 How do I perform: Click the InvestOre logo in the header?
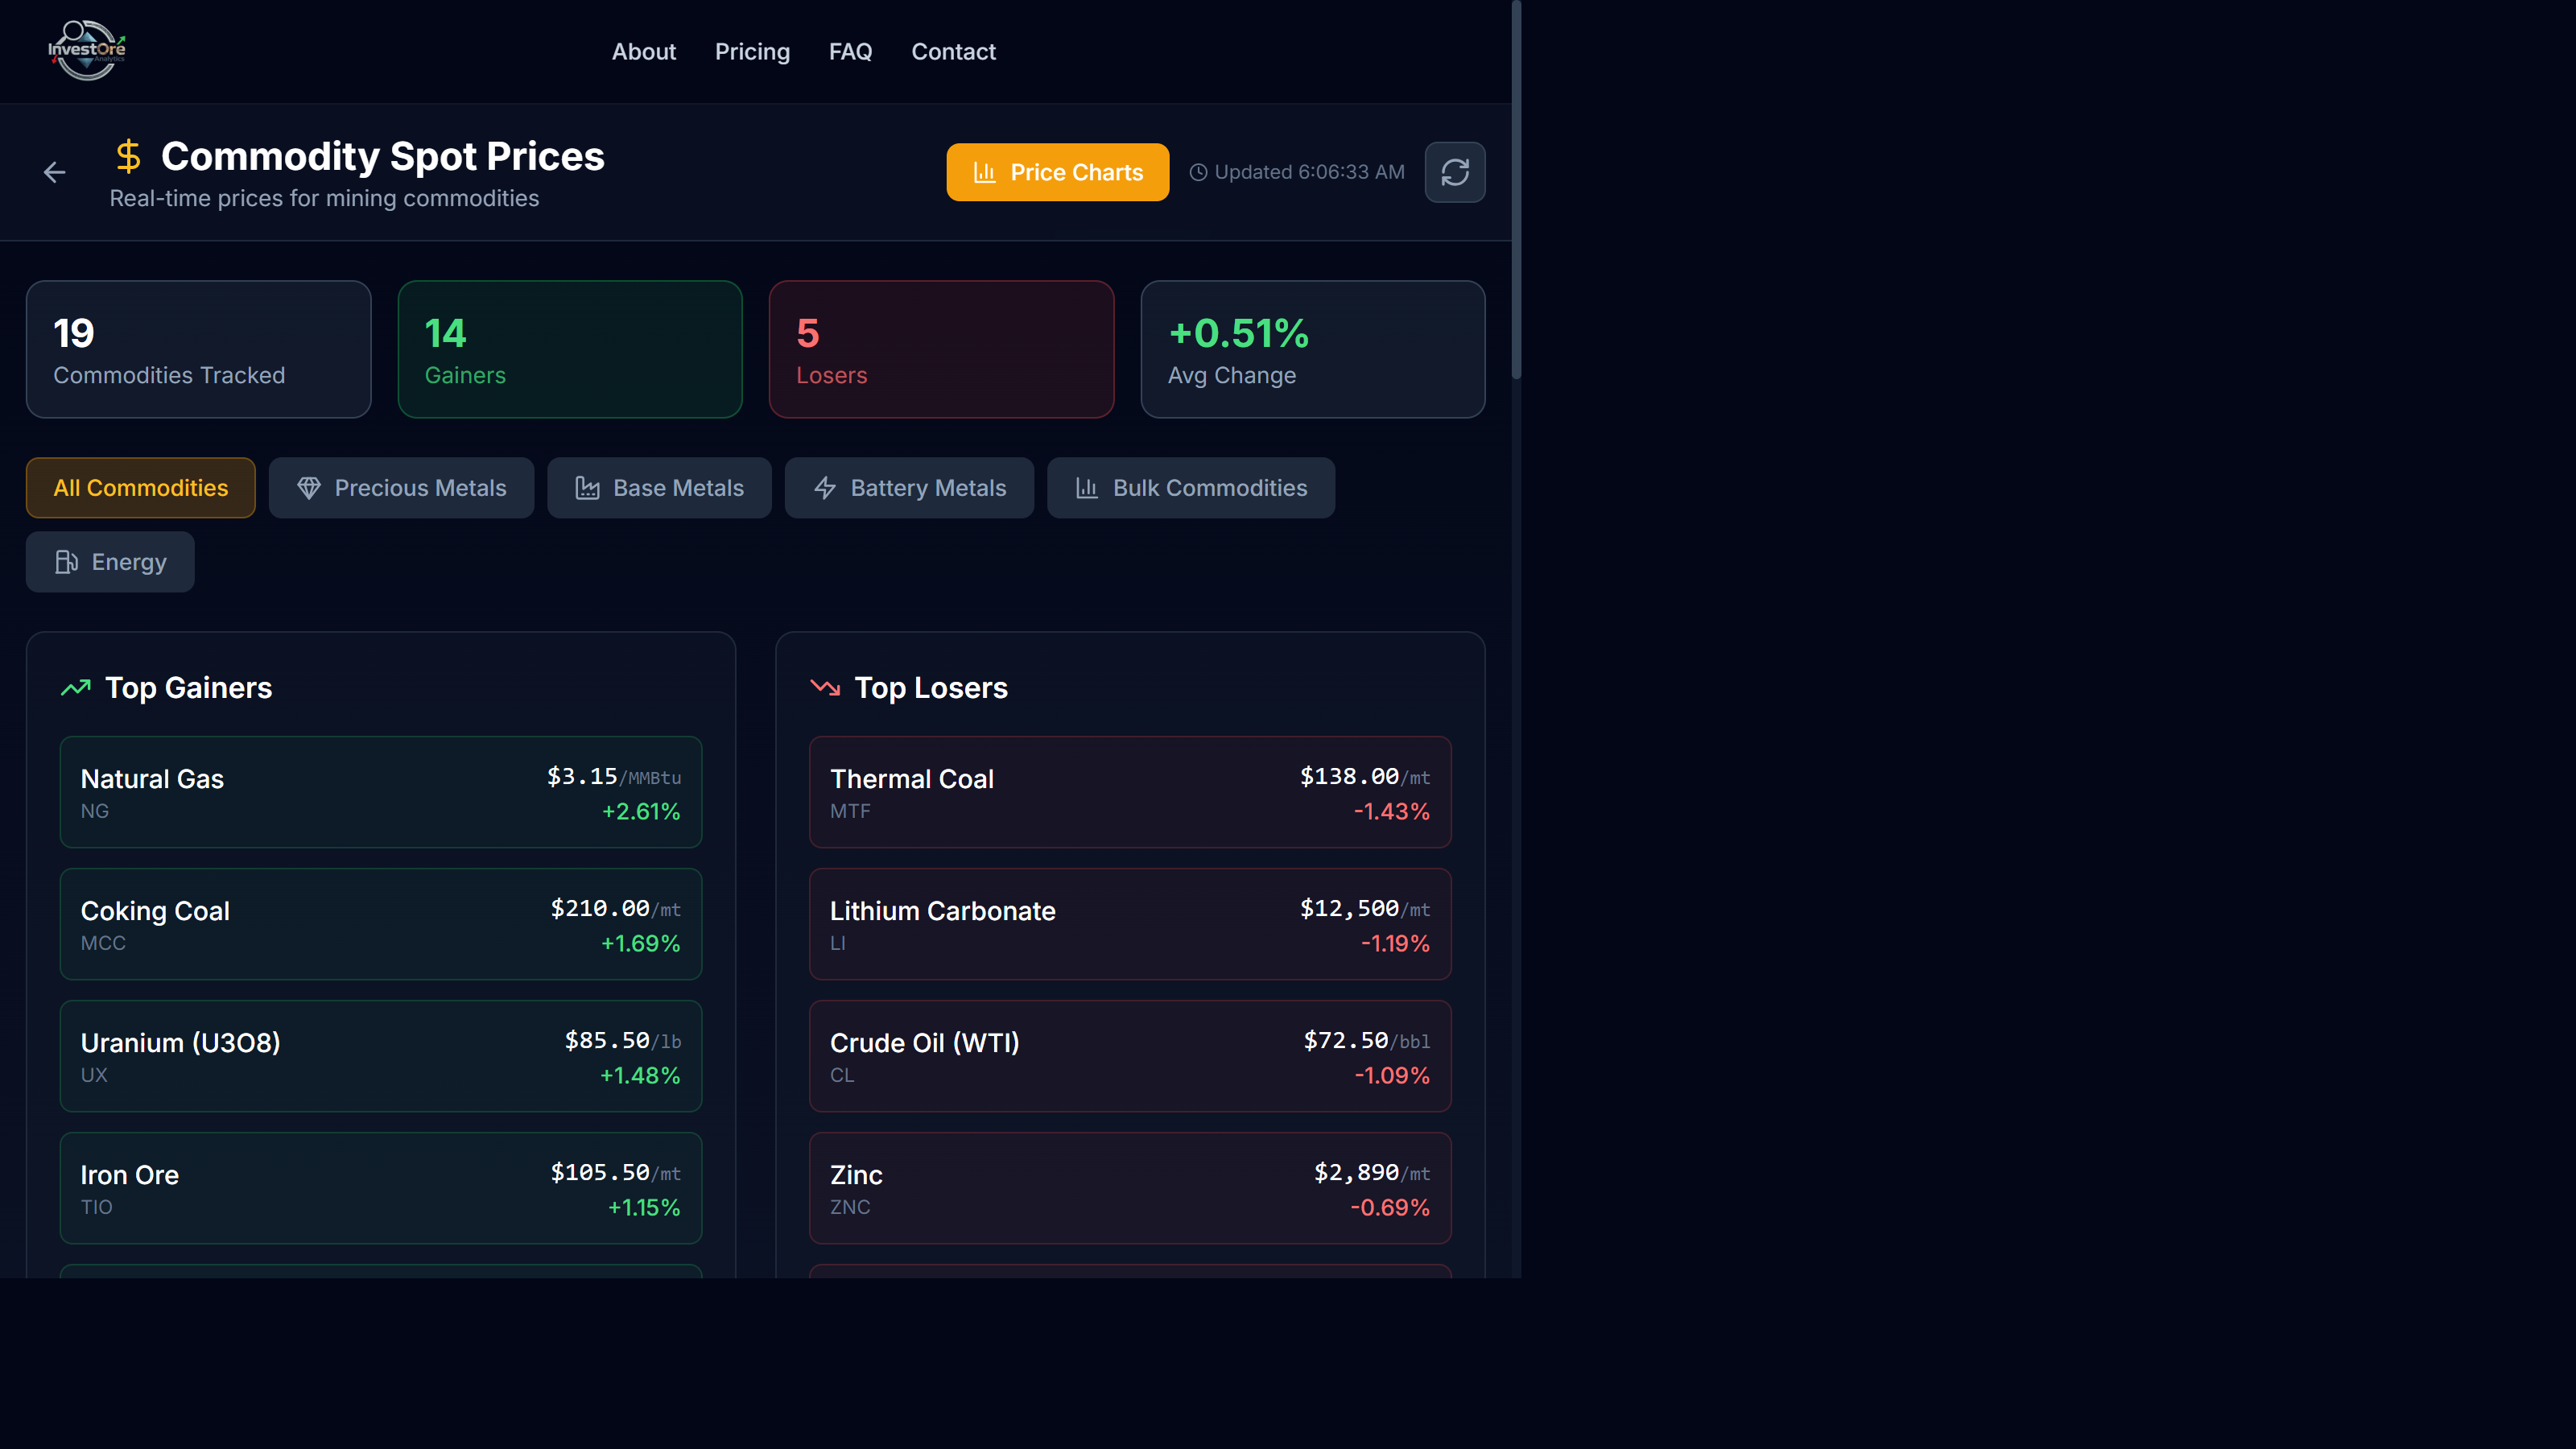point(86,50)
